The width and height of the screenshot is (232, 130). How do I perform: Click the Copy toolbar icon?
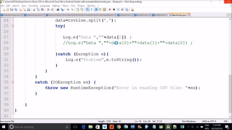point(38,10)
